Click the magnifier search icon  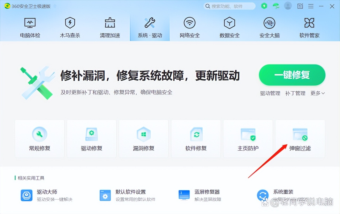[x=208, y=6]
